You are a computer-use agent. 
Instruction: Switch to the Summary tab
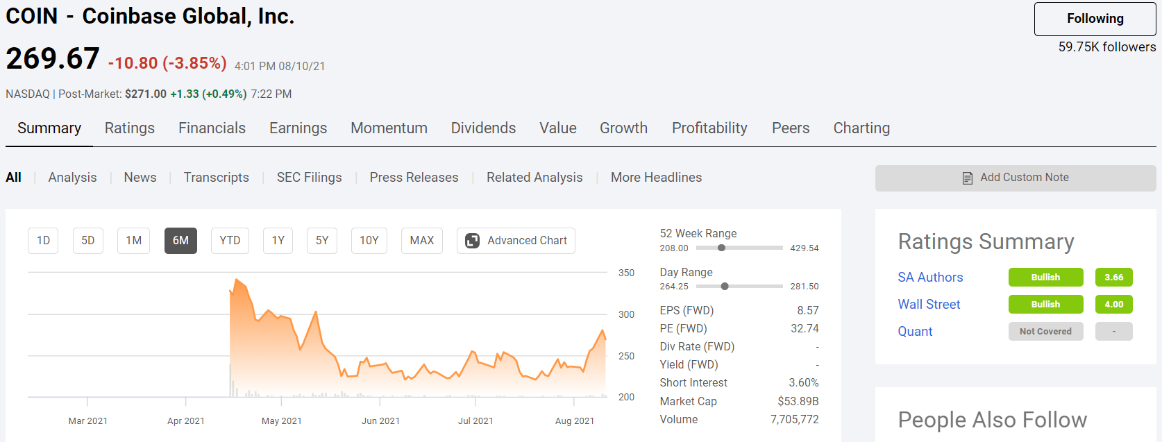49,128
